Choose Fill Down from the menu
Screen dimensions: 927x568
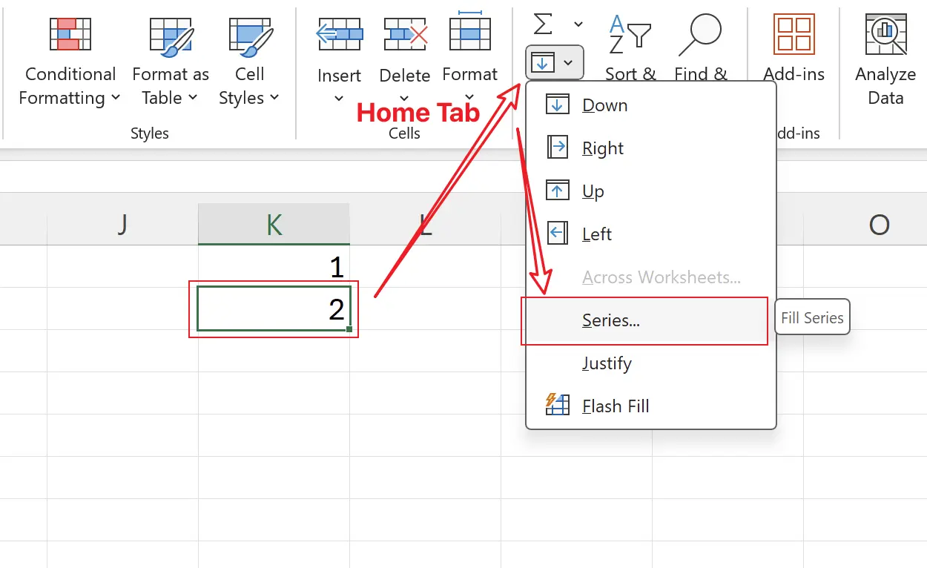point(604,105)
